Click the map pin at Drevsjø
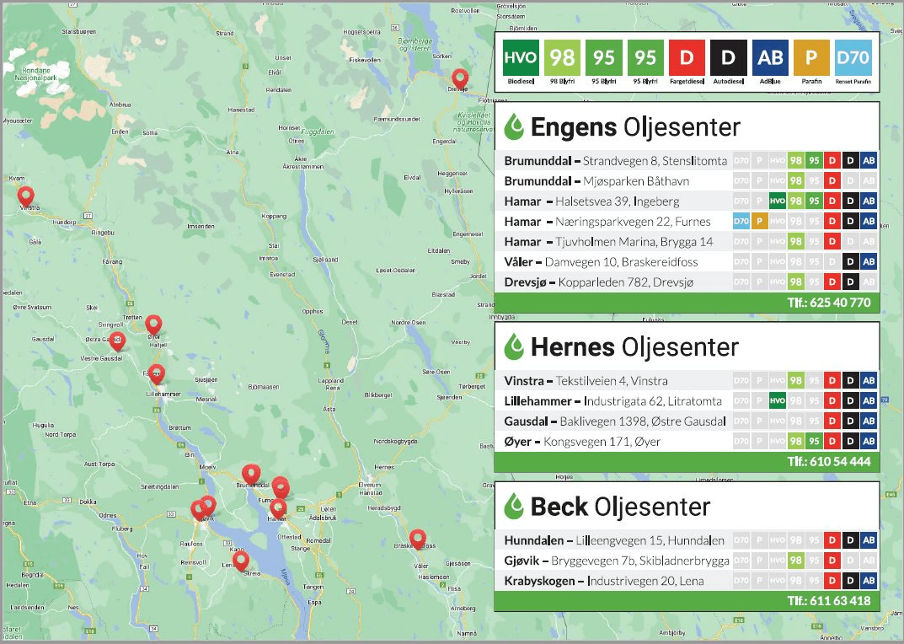 click(x=459, y=79)
